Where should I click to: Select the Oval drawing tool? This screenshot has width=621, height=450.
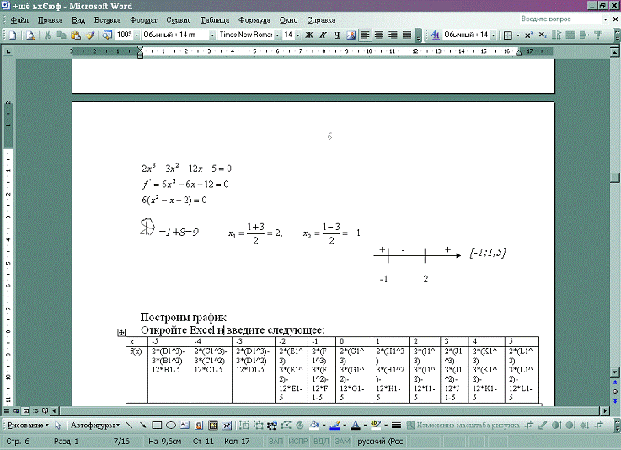tap(171, 426)
